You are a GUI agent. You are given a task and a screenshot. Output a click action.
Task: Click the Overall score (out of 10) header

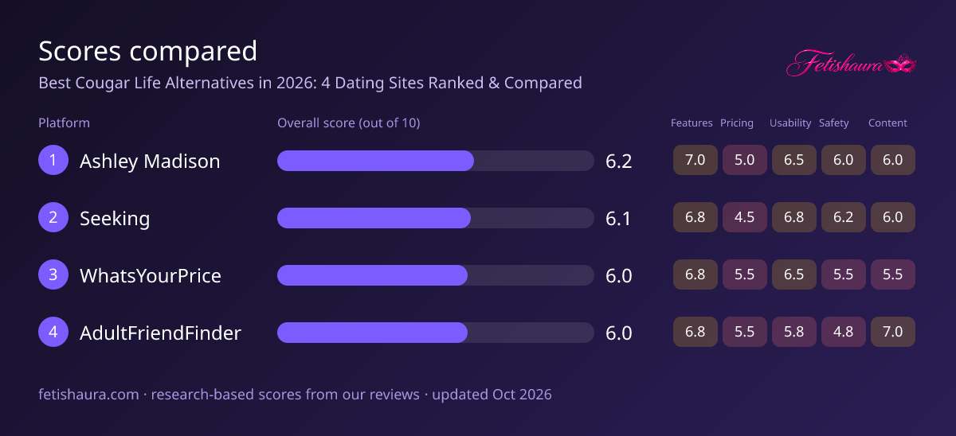pyautogui.click(x=348, y=123)
